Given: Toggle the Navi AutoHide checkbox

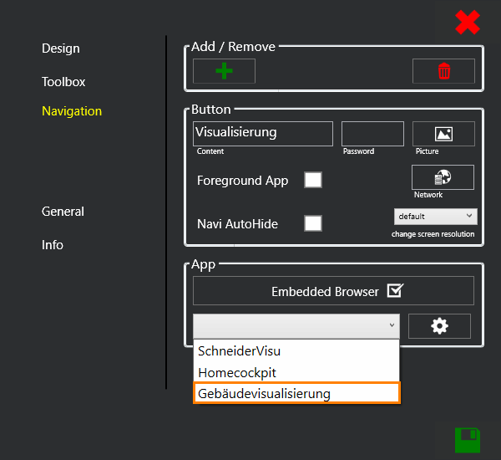Looking at the screenshot, I should [x=313, y=223].
